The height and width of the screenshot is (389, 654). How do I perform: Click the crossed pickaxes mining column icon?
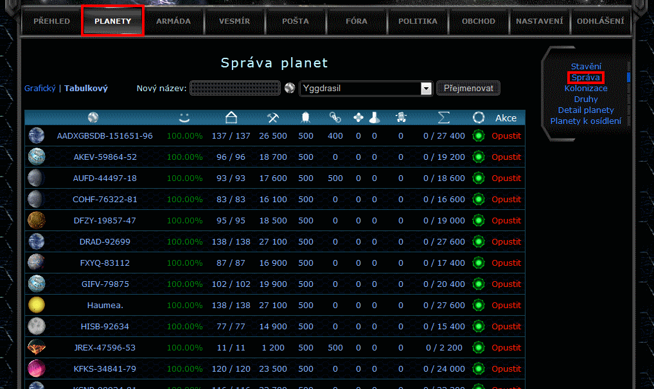pos(272,117)
